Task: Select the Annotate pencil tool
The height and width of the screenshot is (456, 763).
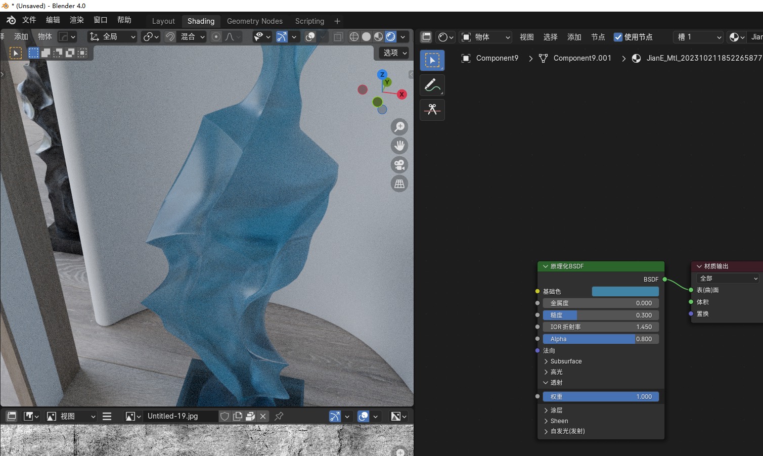Action: (x=432, y=85)
